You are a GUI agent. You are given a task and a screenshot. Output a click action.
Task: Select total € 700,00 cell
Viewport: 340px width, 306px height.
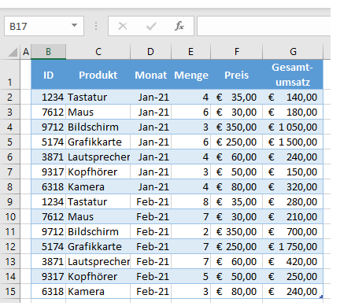click(293, 231)
